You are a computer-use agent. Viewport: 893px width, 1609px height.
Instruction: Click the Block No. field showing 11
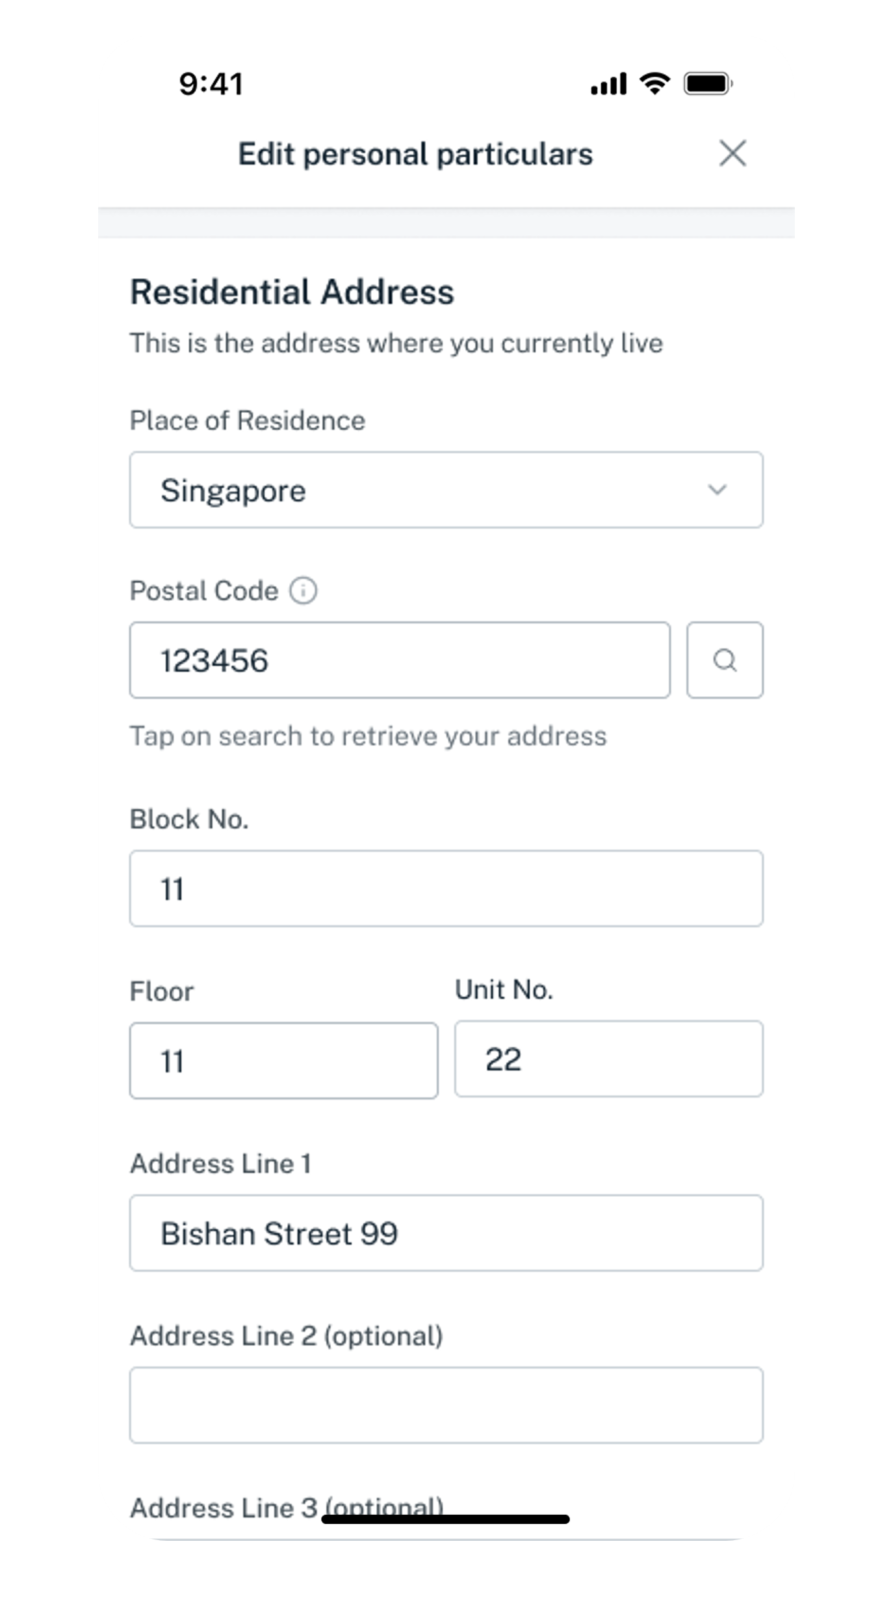(x=446, y=887)
